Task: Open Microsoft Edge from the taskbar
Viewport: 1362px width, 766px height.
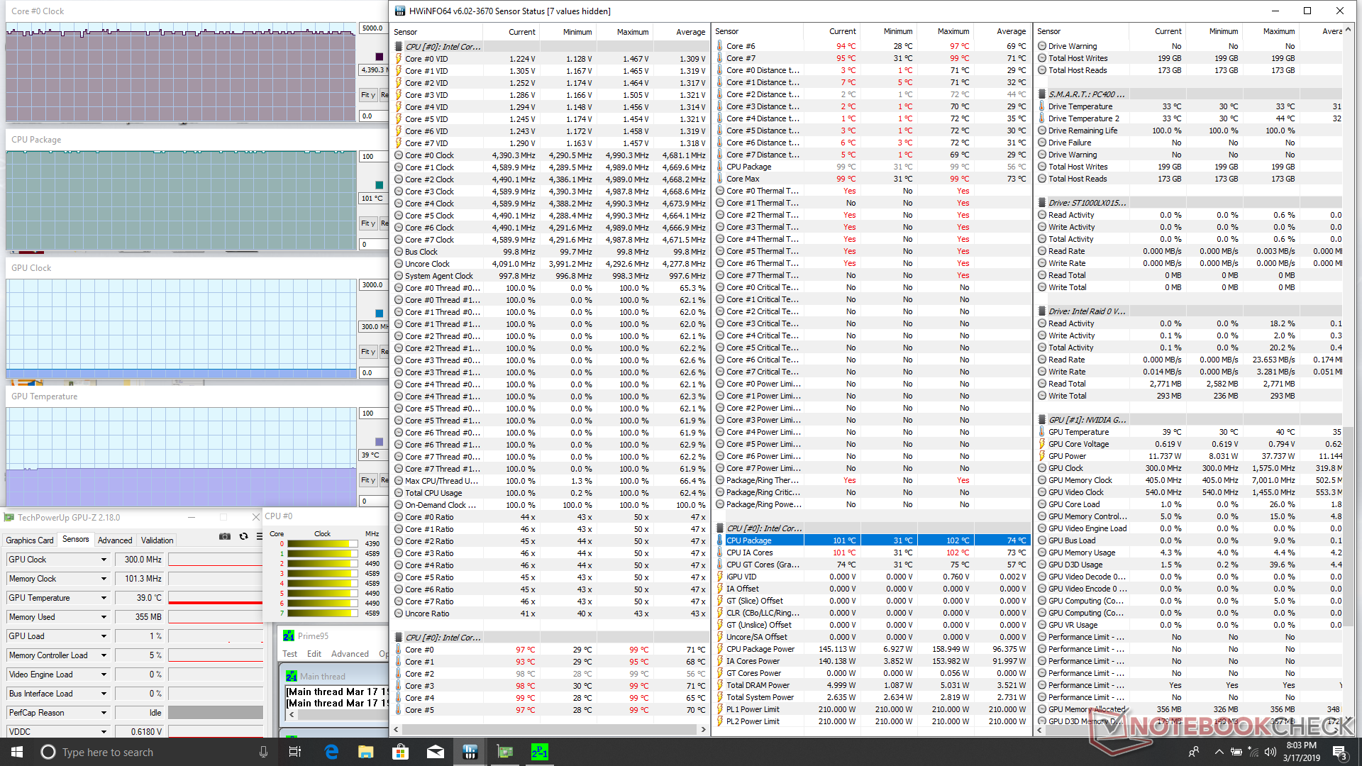Action: (x=331, y=752)
